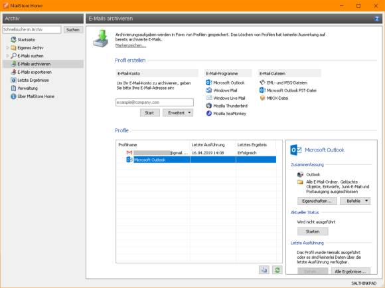This screenshot has width=385, height=288.
Task: Click the MBOX-Datei label
Action: click(277, 98)
